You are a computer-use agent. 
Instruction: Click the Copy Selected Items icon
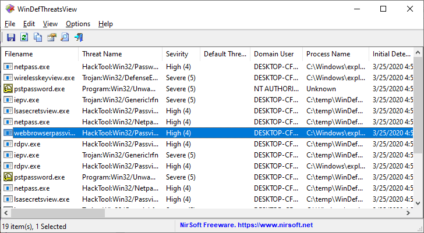point(38,38)
